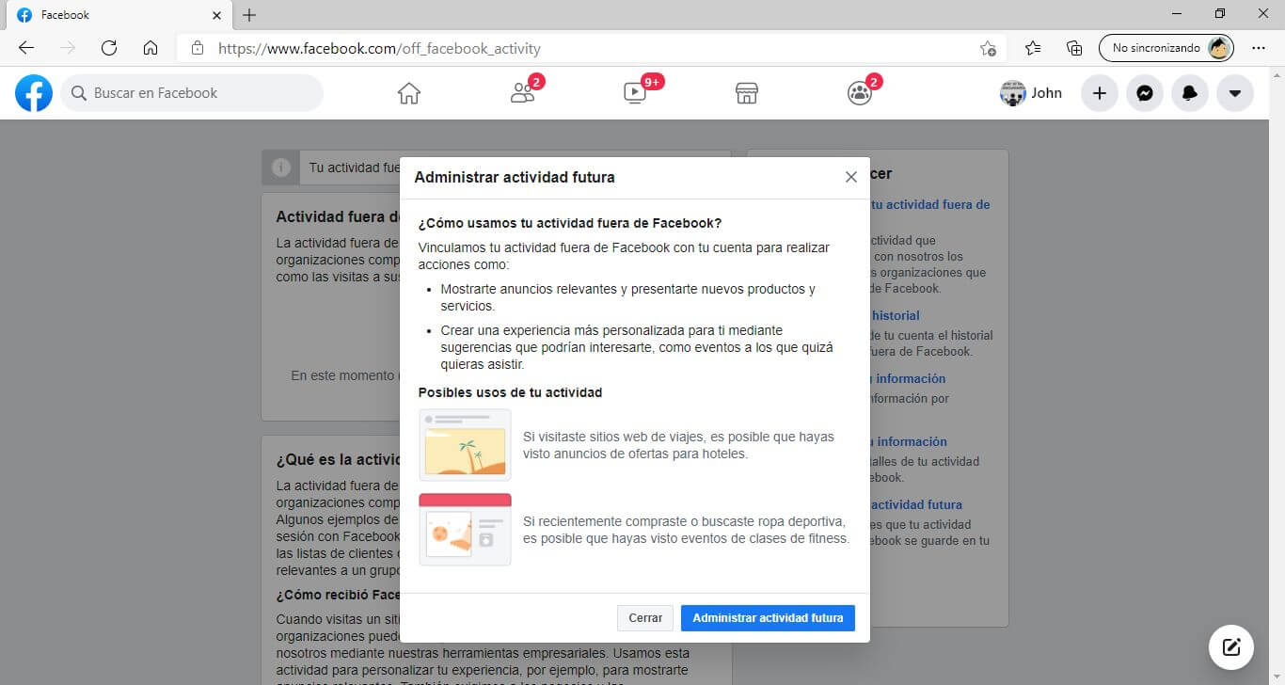The height and width of the screenshot is (685, 1285).
Task: Go to the Home feed icon
Action: point(408,93)
